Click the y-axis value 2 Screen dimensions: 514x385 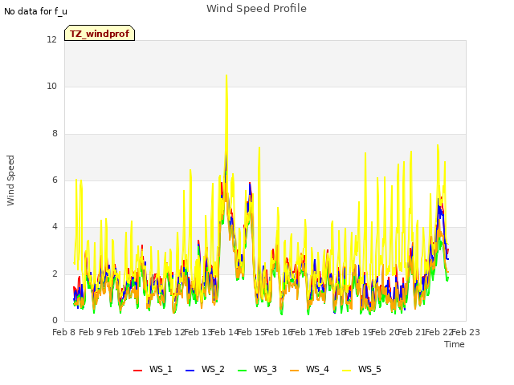click(55, 274)
